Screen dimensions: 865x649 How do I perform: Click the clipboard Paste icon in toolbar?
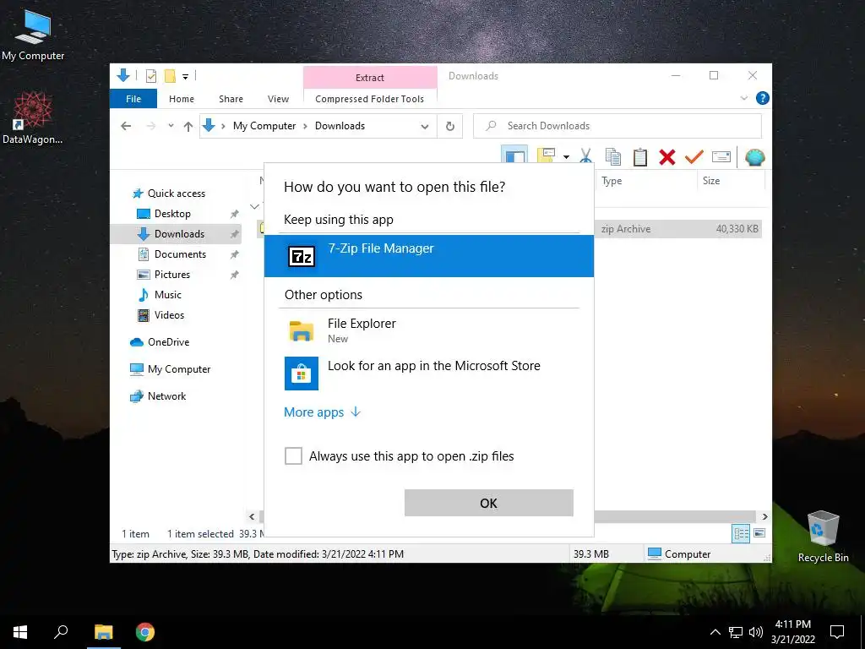click(640, 157)
